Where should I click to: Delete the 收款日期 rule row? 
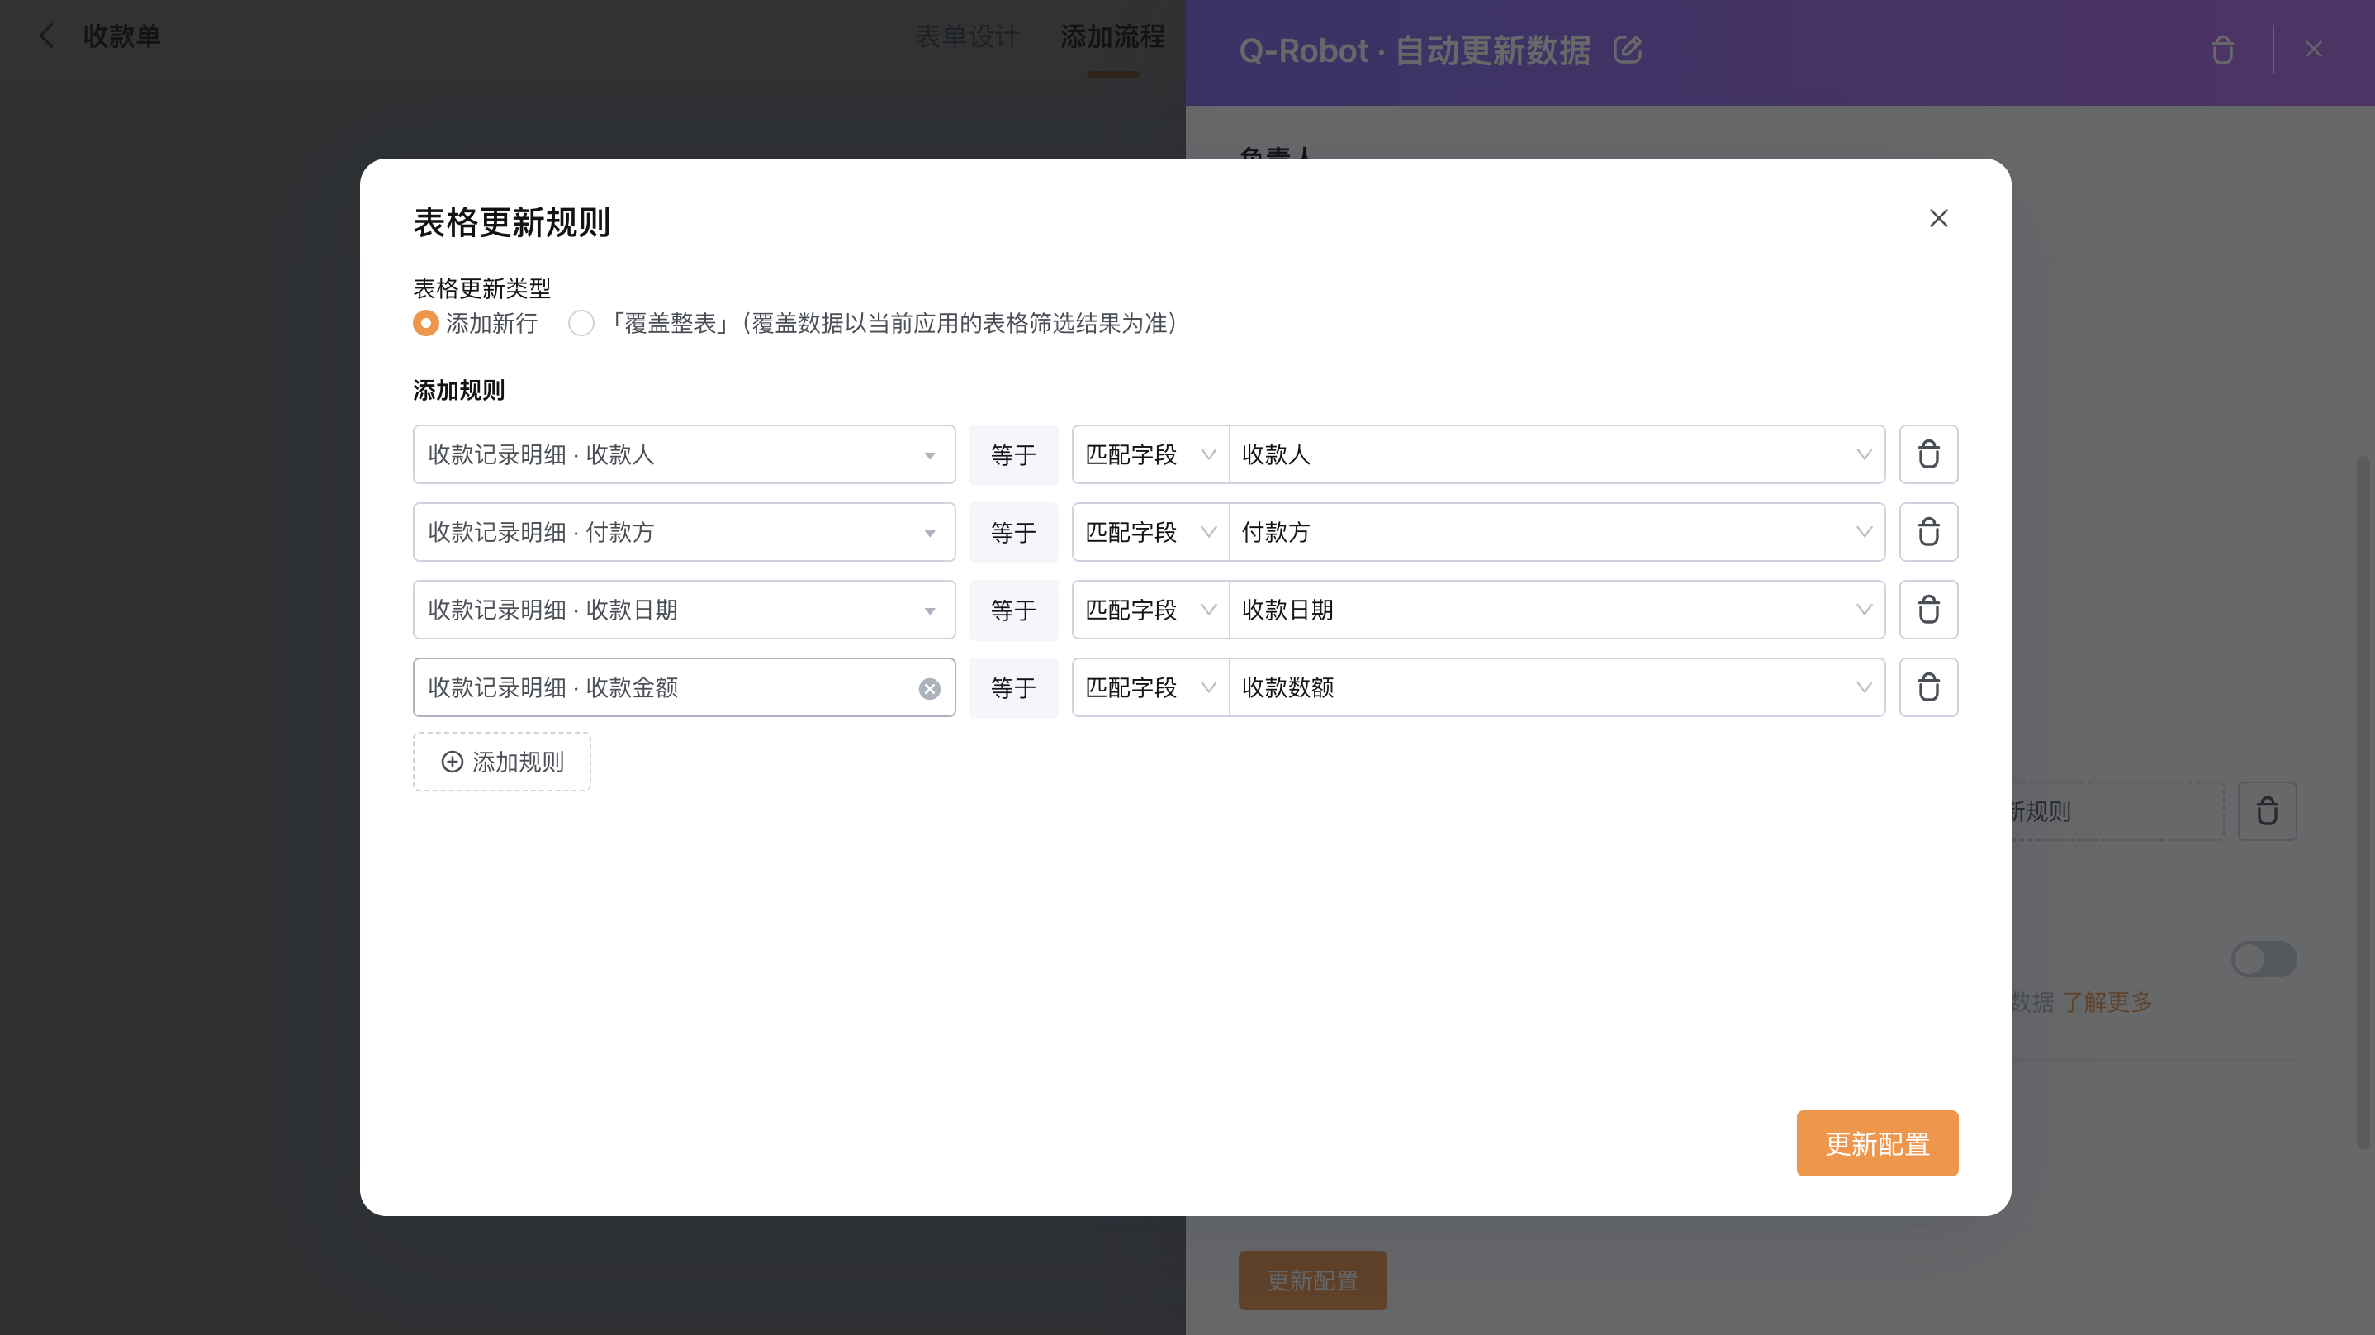click(1928, 609)
